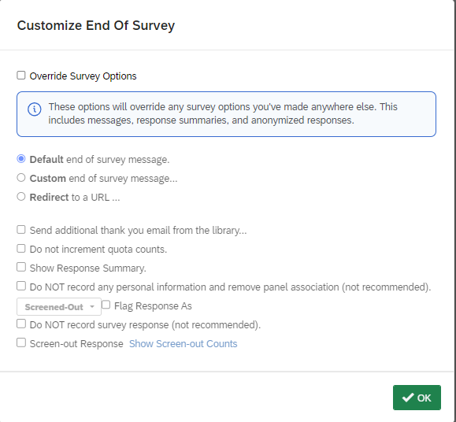The height and width of the screenshot is (422, 456).
Task: Check Do NOT record survey response
Action: click(21, 324)
